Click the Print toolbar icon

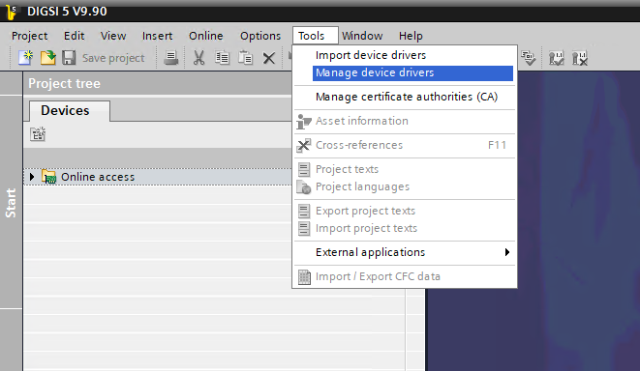(170, 58)
